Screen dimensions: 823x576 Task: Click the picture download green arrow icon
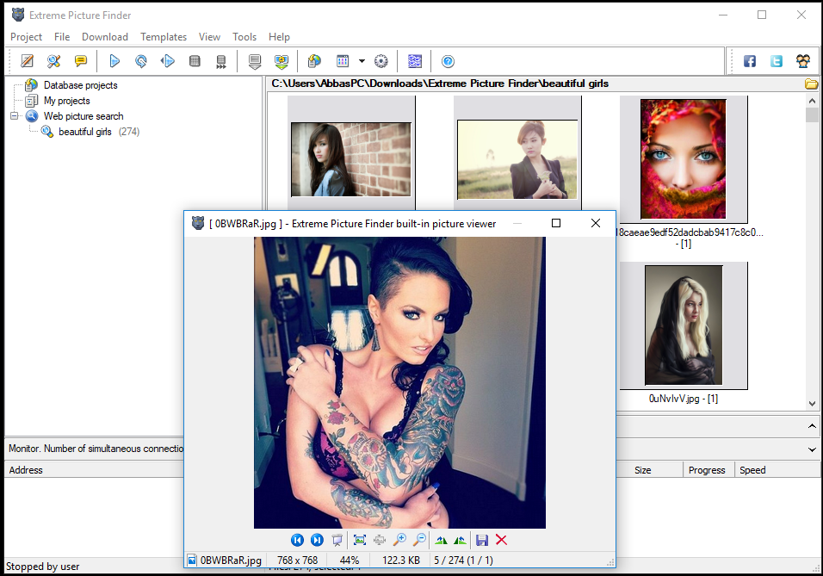[282, 61]
